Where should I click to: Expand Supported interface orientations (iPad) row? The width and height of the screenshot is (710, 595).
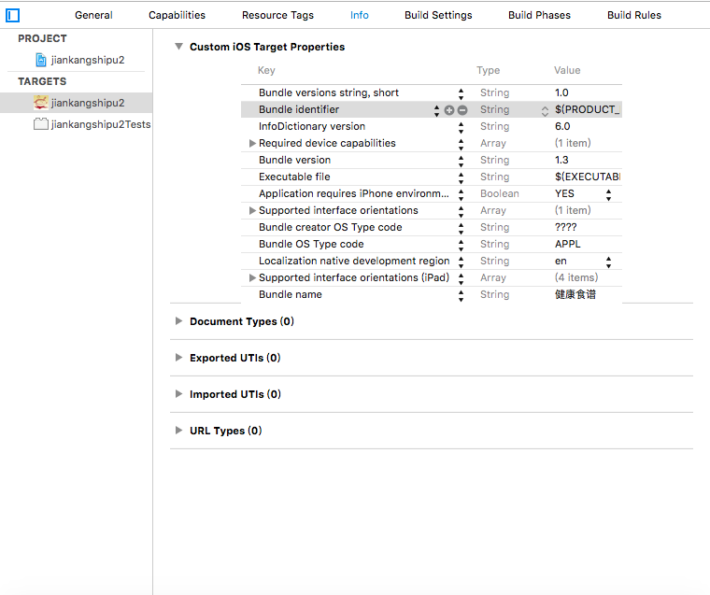(252, 278)
